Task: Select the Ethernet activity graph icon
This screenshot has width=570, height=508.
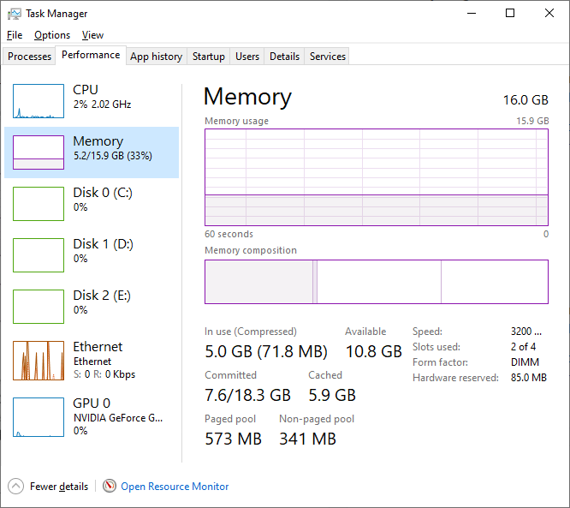Action: point(39,361)
